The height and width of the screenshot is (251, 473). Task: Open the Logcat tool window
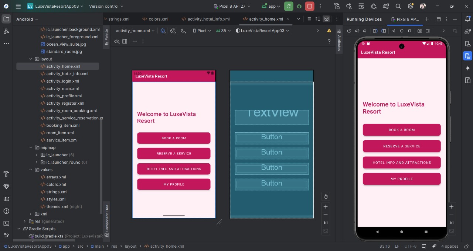click(6, 199)
